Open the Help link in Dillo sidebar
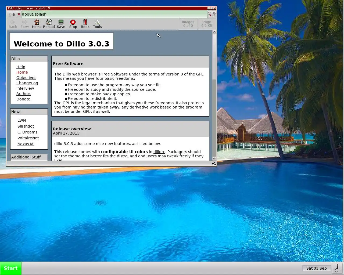 point(21,67)
